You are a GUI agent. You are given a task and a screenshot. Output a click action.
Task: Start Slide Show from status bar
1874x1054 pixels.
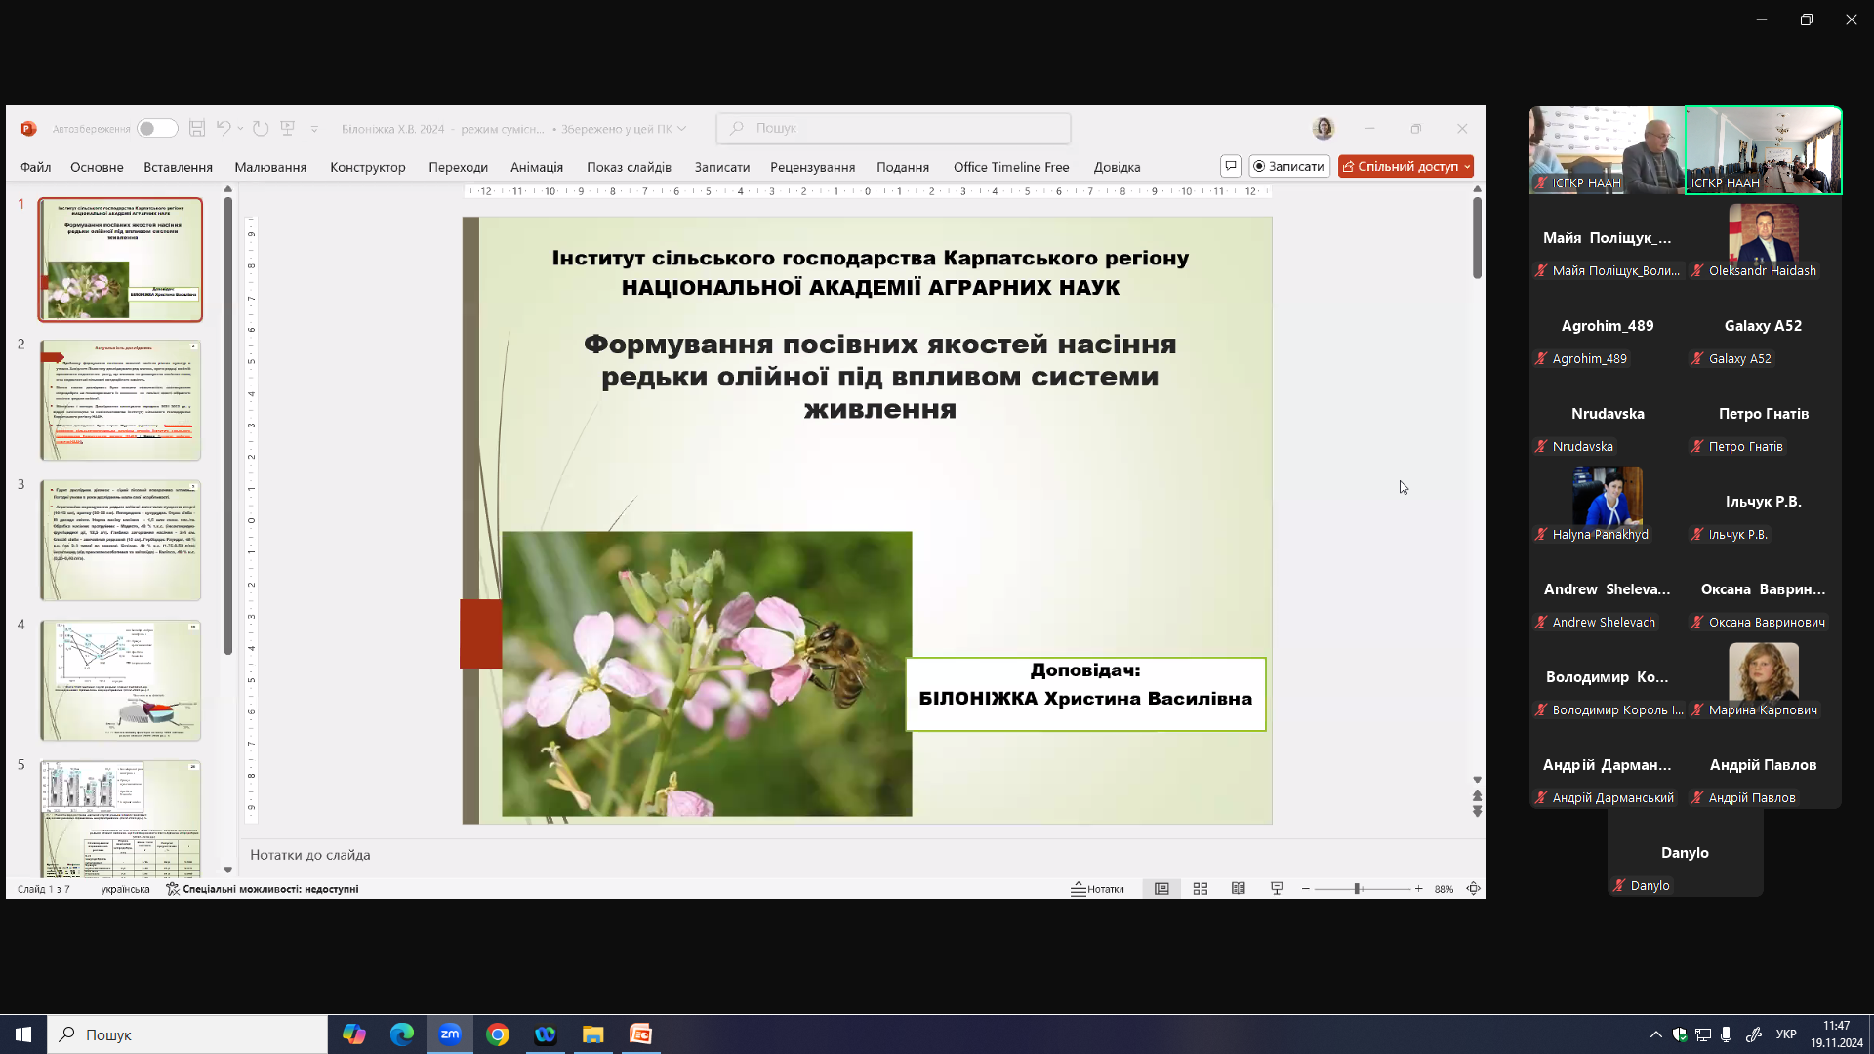coord(1277,889)
